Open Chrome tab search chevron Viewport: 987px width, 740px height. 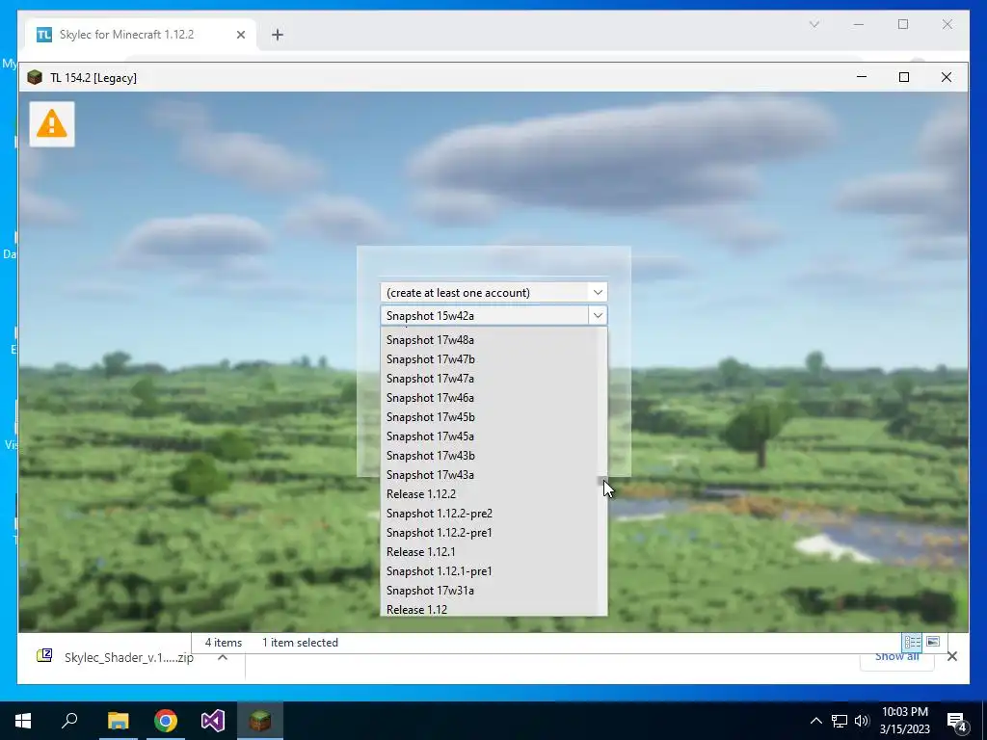coord(814,24)
